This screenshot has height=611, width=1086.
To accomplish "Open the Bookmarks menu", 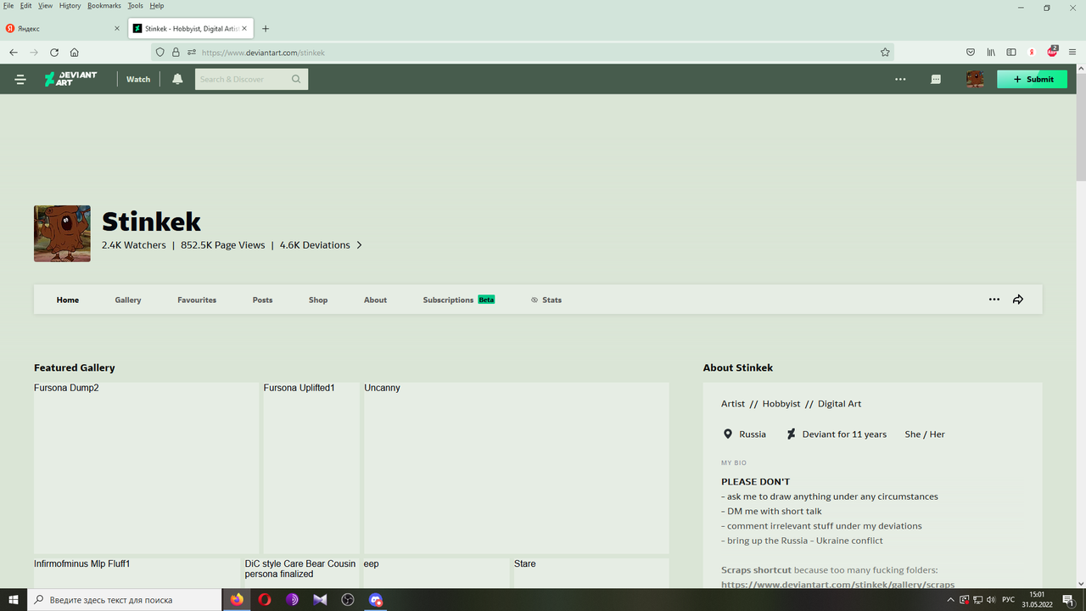I will (x=104, y=5).
